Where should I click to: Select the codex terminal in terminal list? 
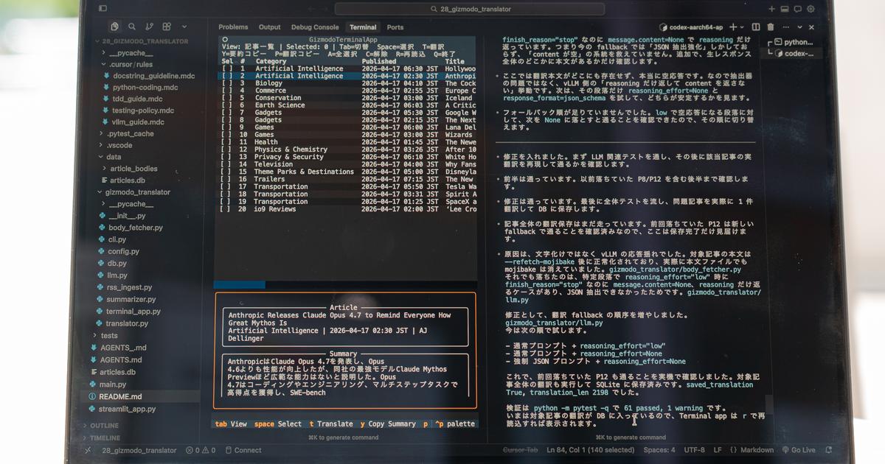click(x=795, y=53)
